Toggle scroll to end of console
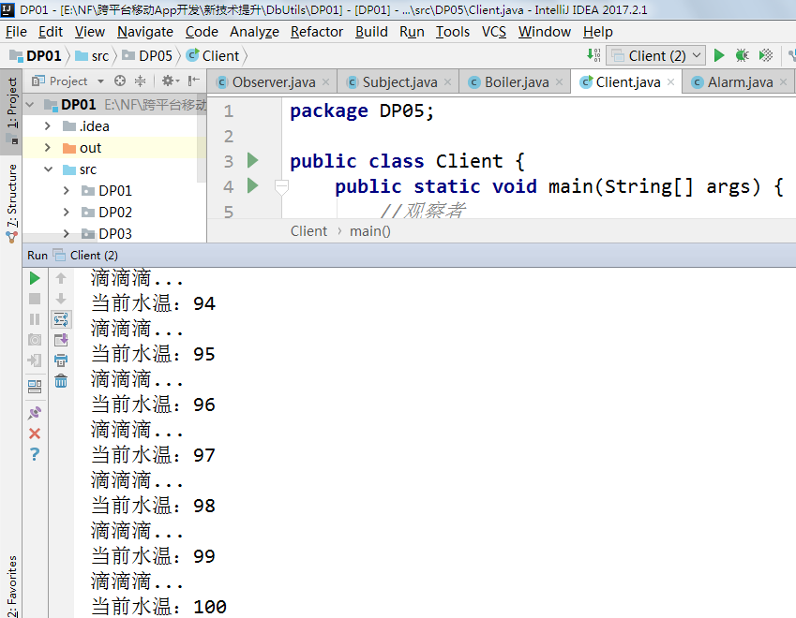Viewport: 796px width, 618px height. click(x=61, y=340)
